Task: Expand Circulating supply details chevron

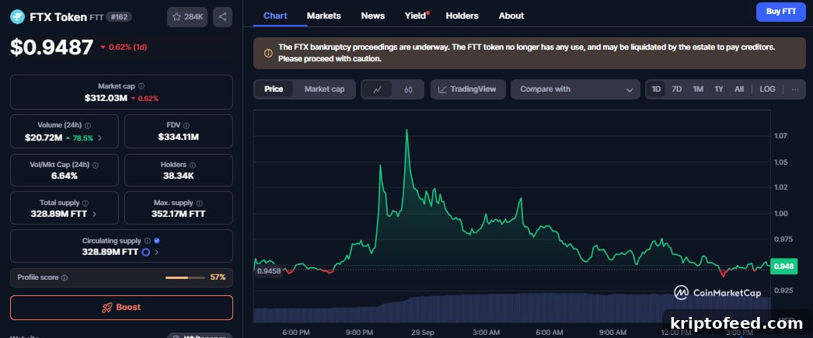Action: click(x=156, y=253)
